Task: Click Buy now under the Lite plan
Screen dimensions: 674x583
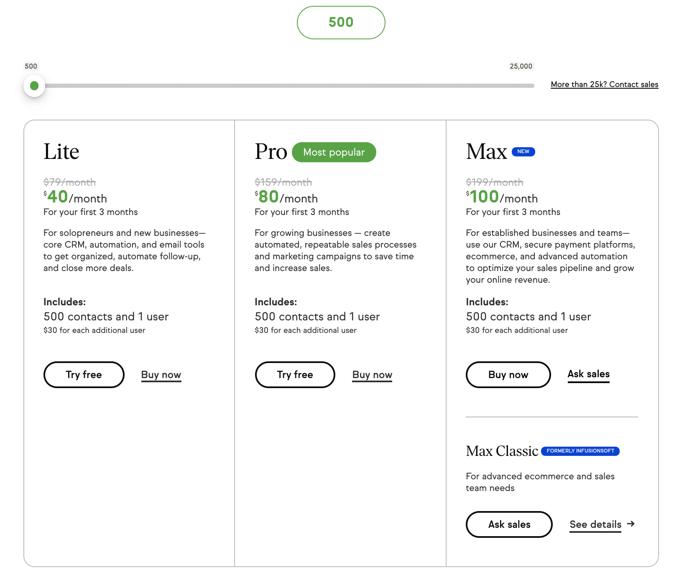Action: [161, 375]
